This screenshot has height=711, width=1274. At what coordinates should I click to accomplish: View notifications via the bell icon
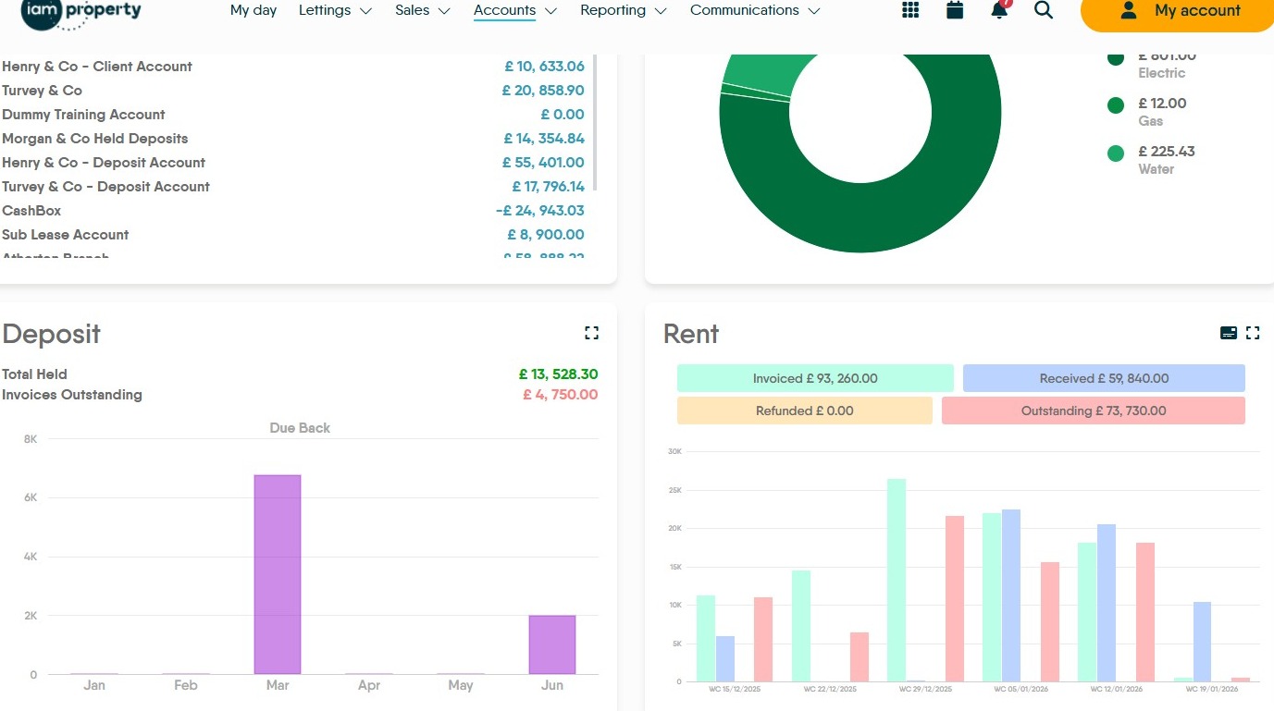pos(999,10)
